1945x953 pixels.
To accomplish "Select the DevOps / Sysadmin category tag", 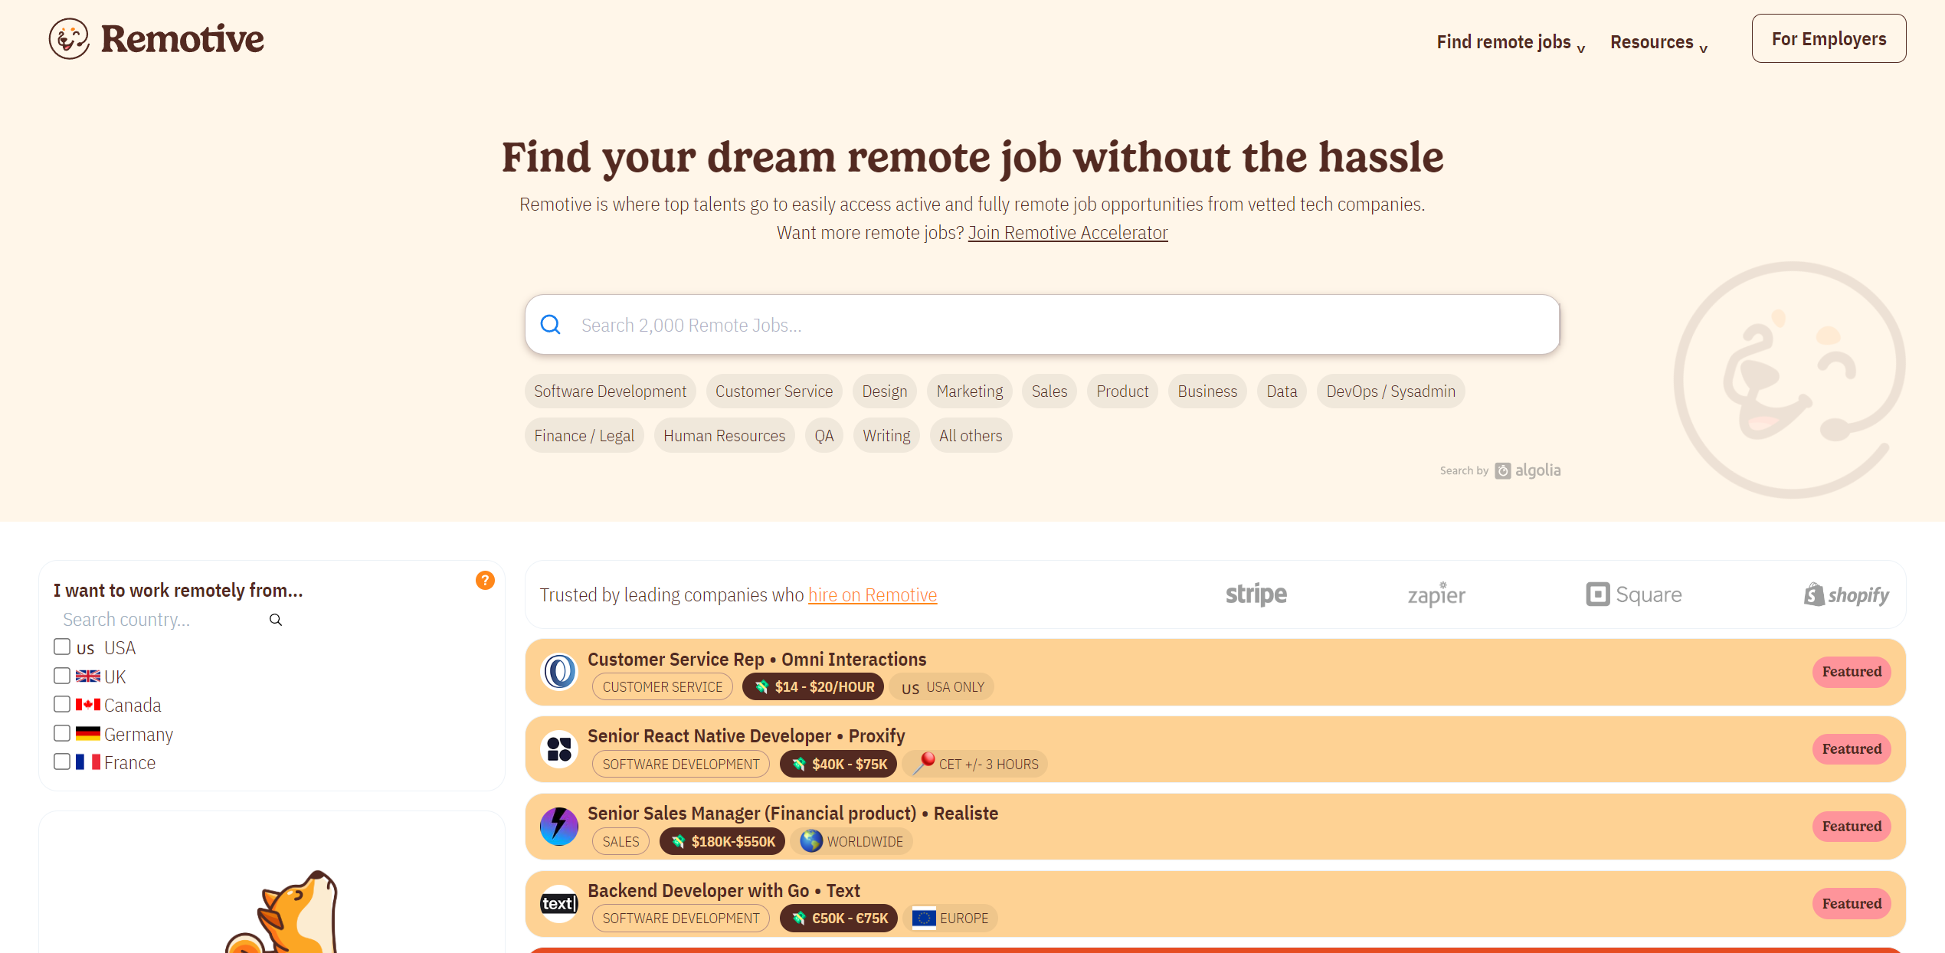I will 1390,391.
